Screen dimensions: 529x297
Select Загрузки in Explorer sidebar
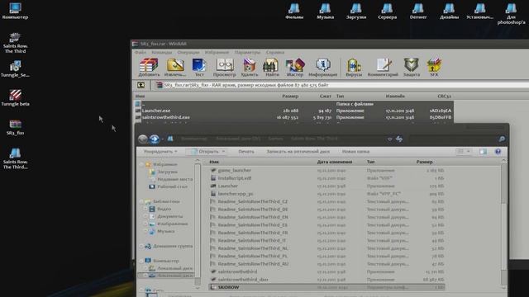click(x=167, y=172)
